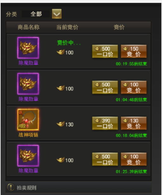This screenshot has width=162, height=195.
Task: Click gold ingot in last row's current bid
Action: 61,160
